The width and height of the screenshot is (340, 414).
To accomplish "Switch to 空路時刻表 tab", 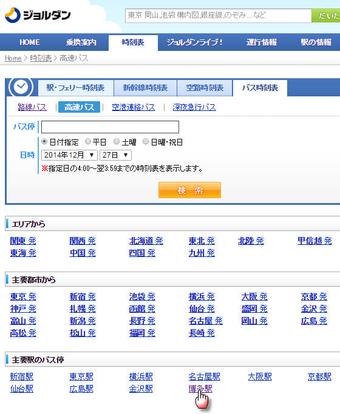I will click(205, 88).
